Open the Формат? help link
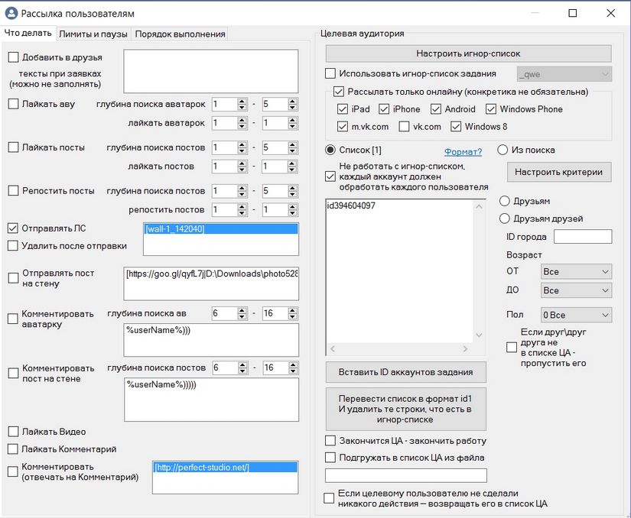 (x=463, y=151)
